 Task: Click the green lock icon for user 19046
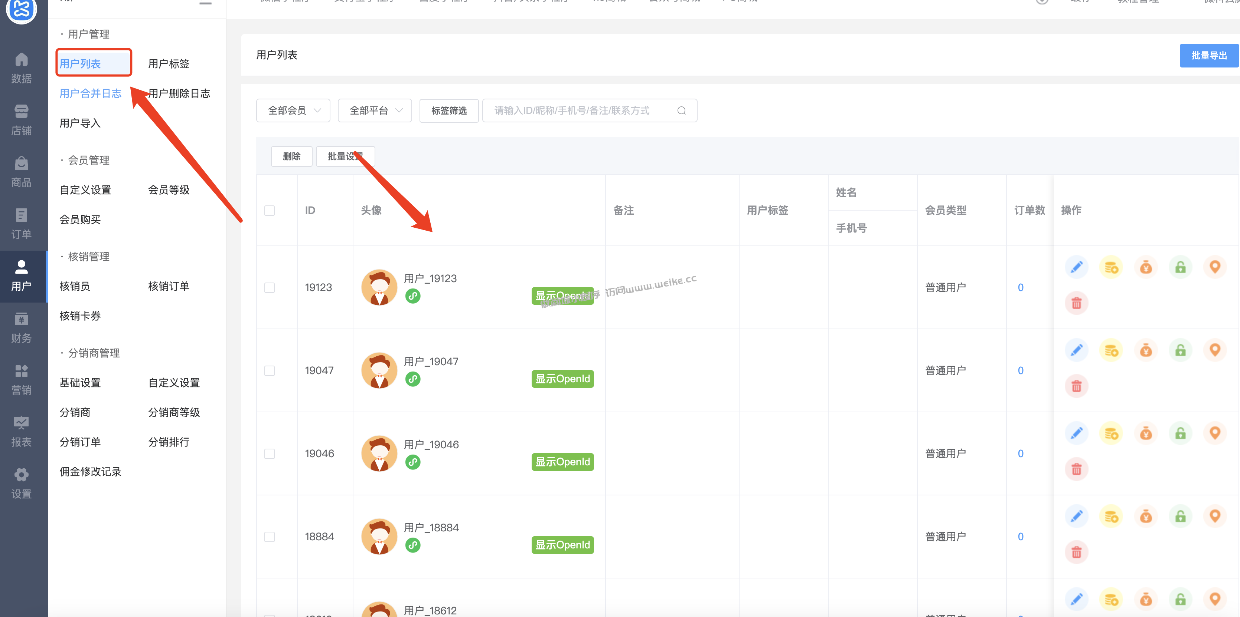pyautogui.click(x=1180, y=433)
